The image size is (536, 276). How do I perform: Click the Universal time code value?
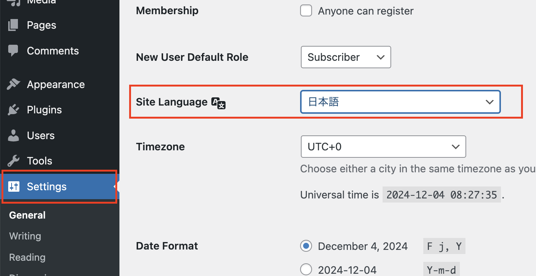click(x=442, y=195)
